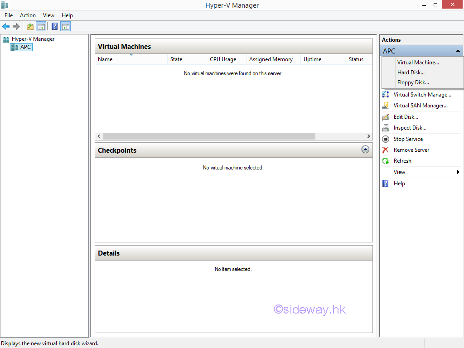
Task: Open Virtual Switch Manager from Actions
Action: coord(422,95)
